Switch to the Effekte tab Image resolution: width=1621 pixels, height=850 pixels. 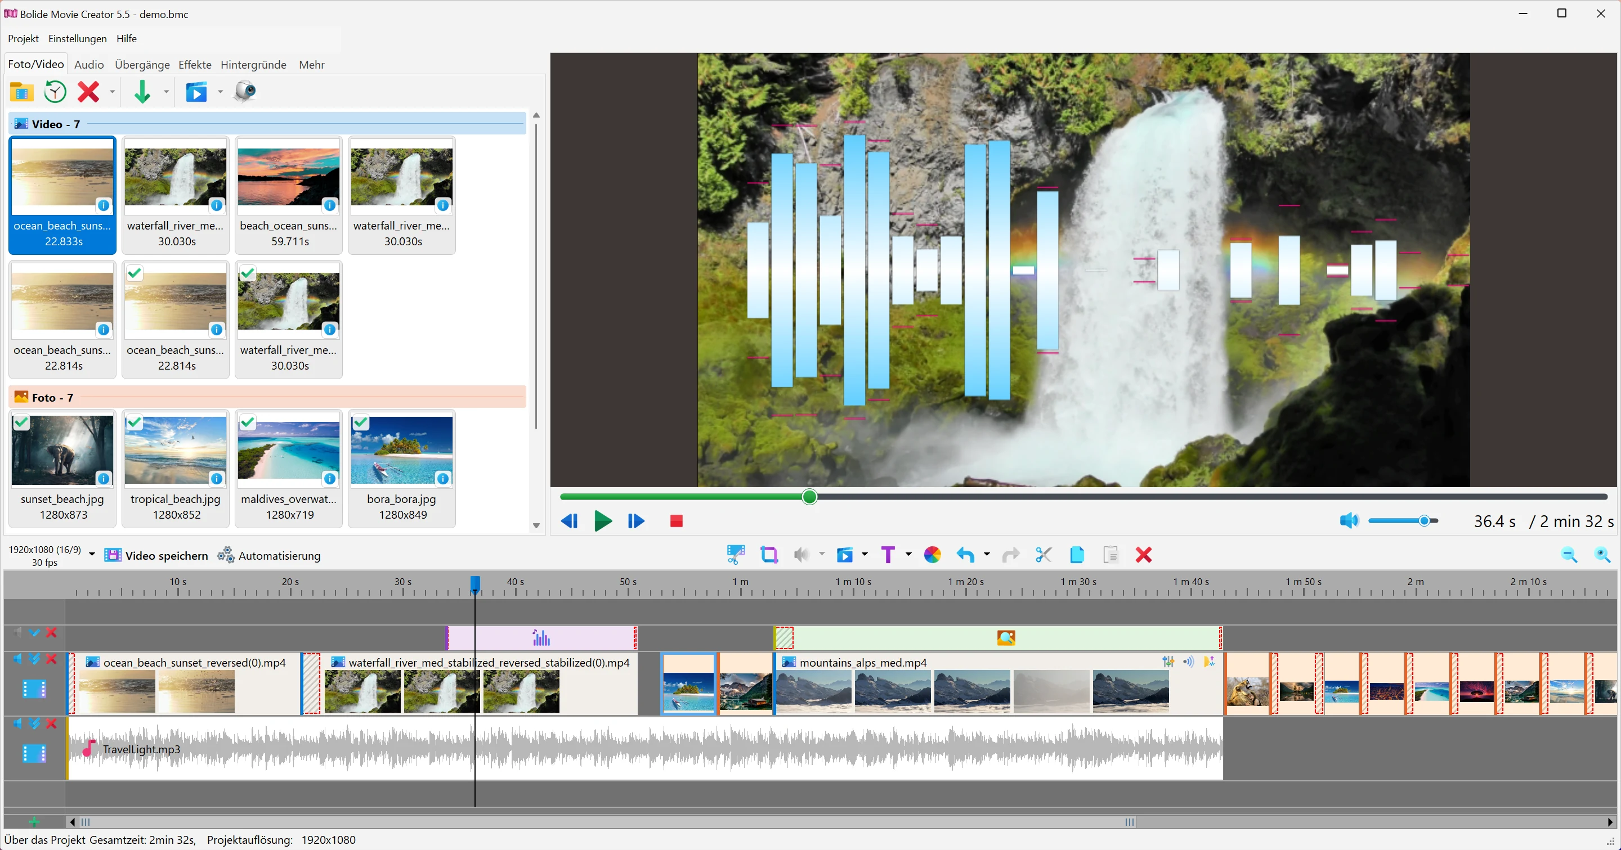point(195,65)
